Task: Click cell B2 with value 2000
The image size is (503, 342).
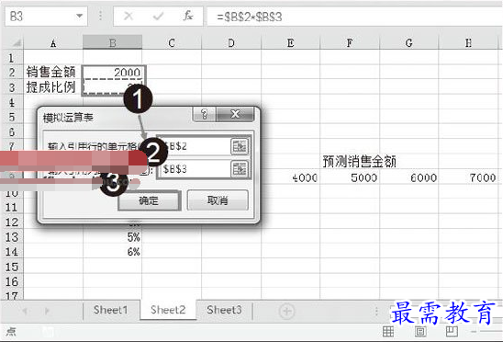Action: click(112, 72)
